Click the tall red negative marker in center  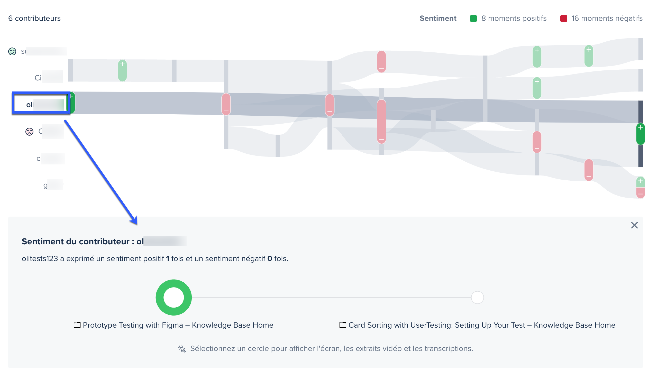pos(381,121)
